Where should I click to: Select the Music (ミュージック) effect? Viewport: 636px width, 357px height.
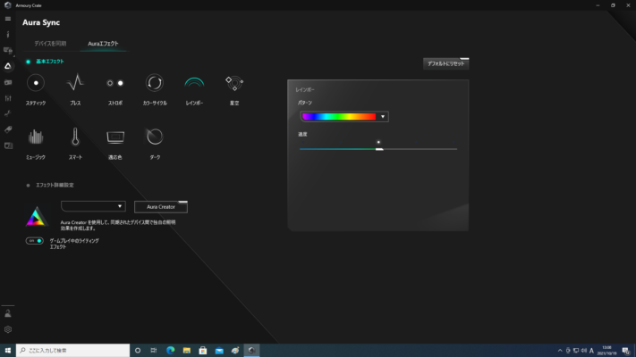tap(36, 137)
